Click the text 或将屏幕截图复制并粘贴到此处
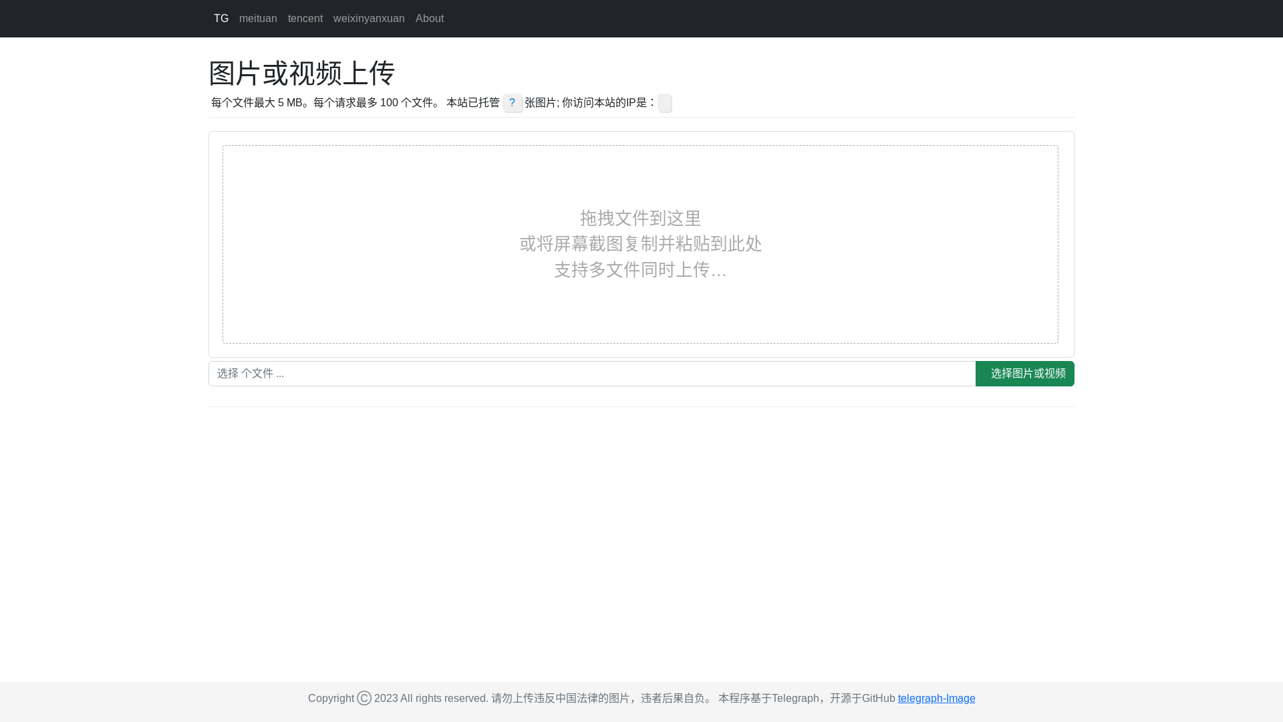 click(x=640, y=243)
